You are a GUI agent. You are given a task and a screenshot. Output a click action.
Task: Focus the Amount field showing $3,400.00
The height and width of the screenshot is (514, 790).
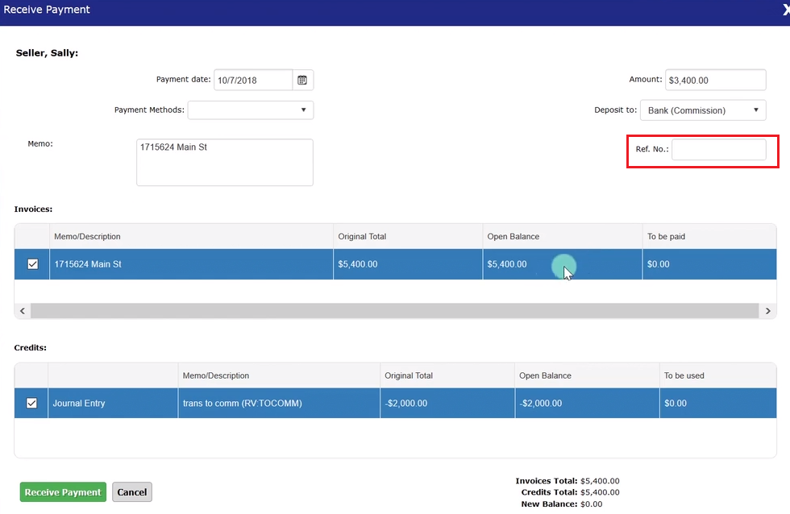click(715, 81)
